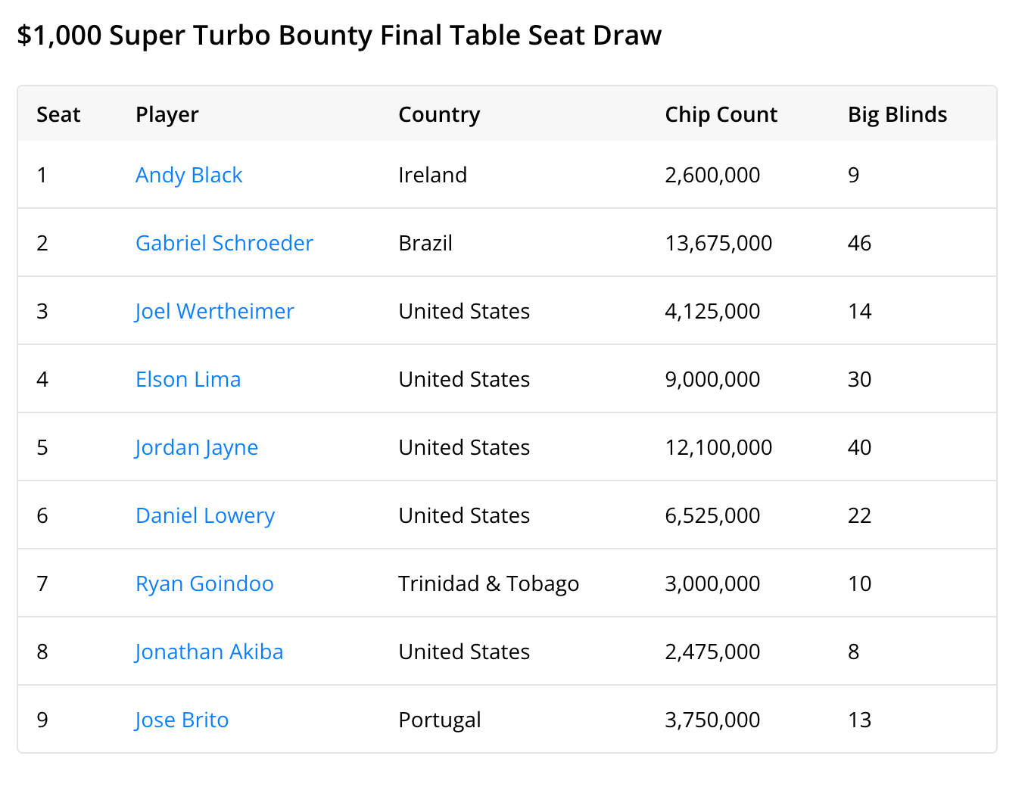Viewport: 1028px width, 787px height.
Task: Click Jose Brito's hyperlink
Action: point(181,720)
